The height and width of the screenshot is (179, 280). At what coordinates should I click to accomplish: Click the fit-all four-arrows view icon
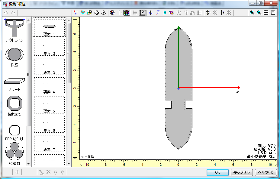266,13
